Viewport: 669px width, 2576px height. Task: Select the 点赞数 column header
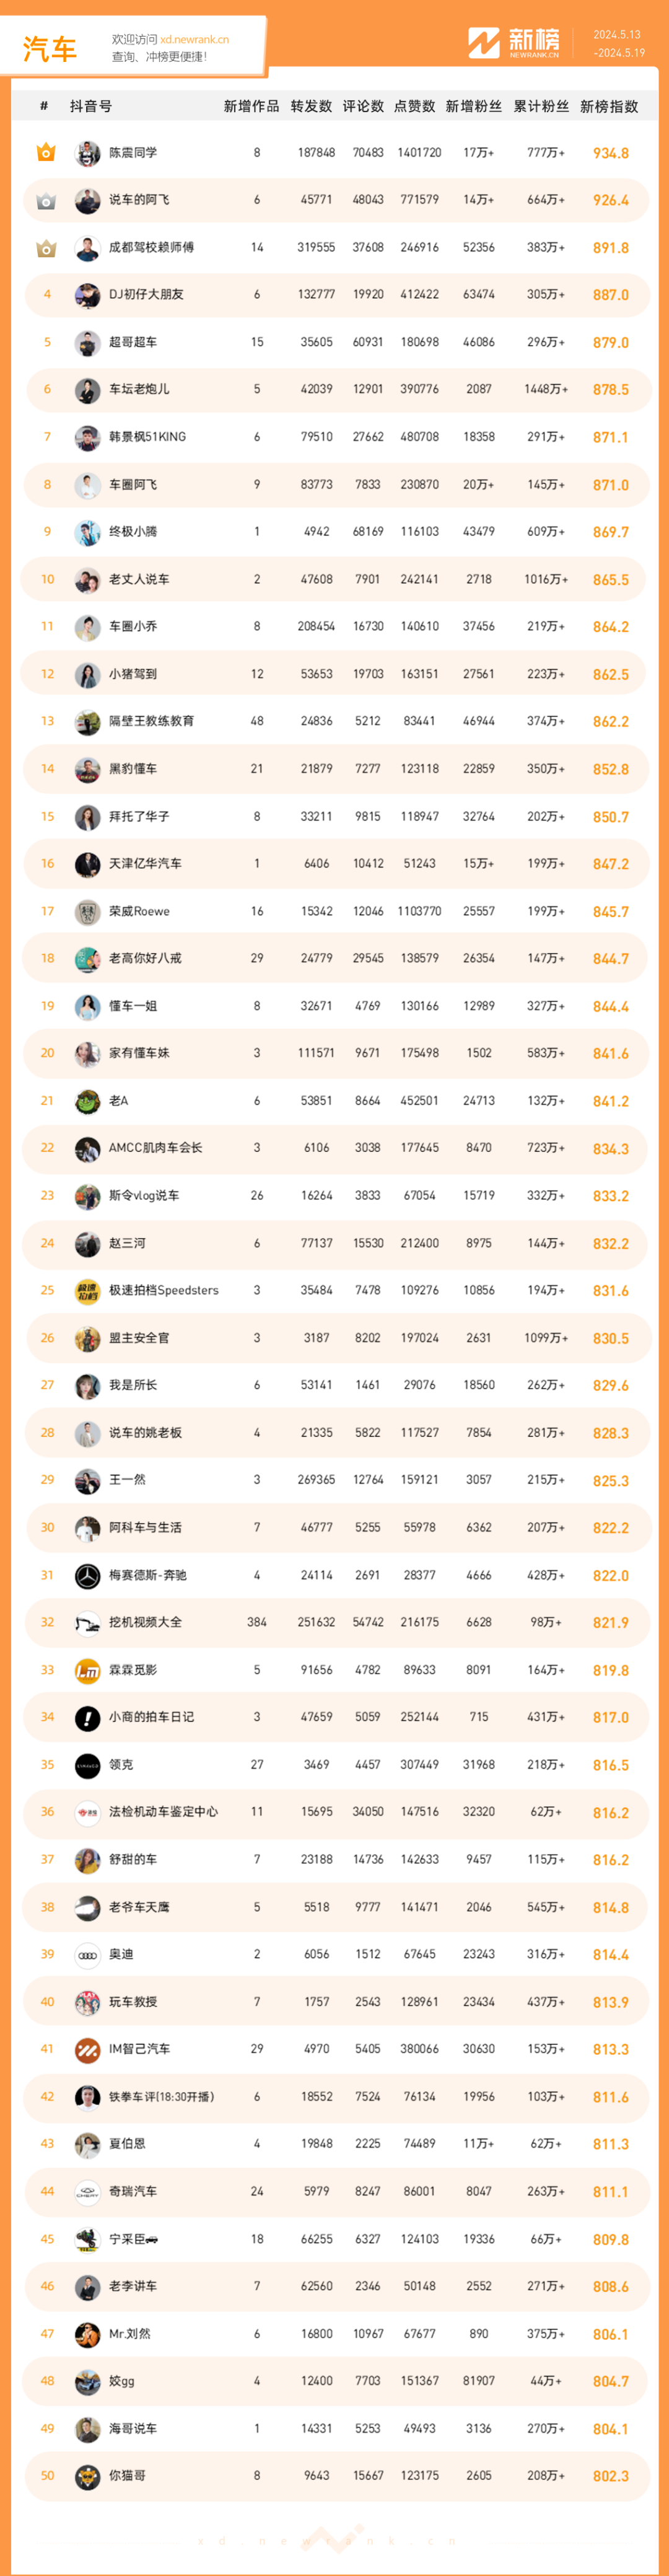(415, 106)
